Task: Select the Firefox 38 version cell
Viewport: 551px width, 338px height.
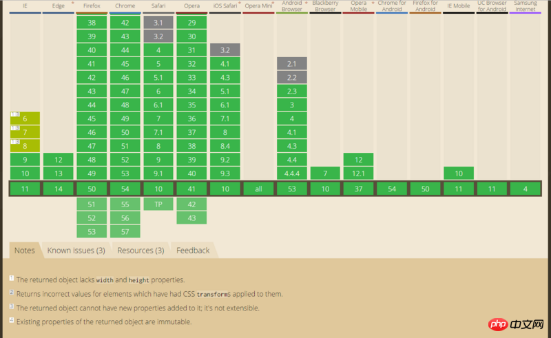Action: pos(92,23)
